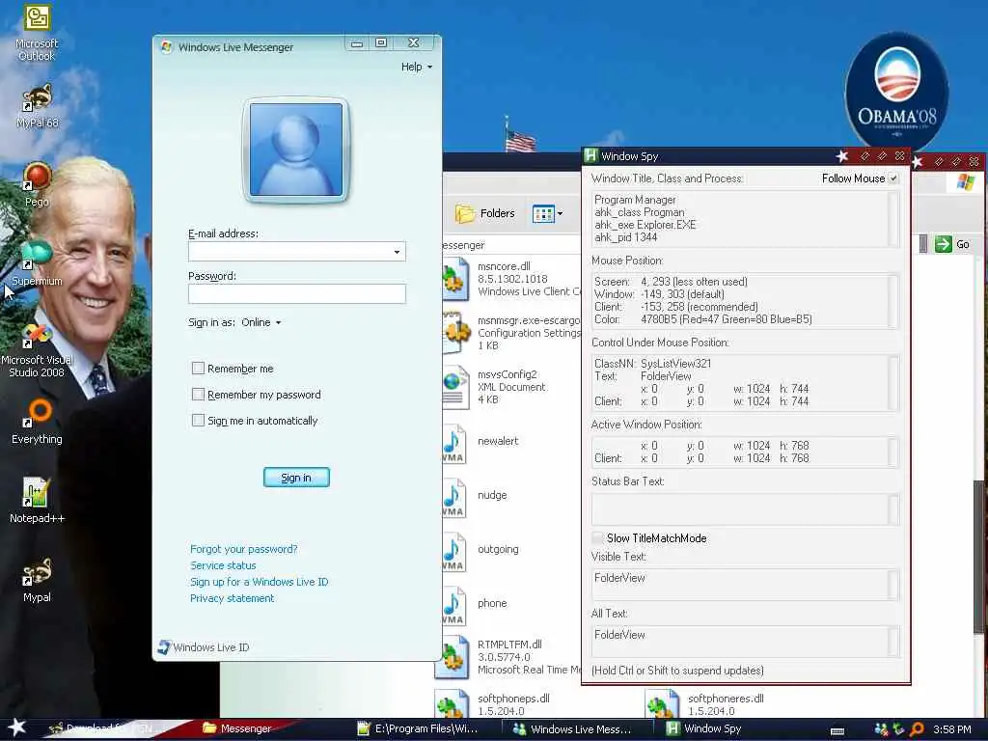Click the Start button star on taskbar

point(15,727)
